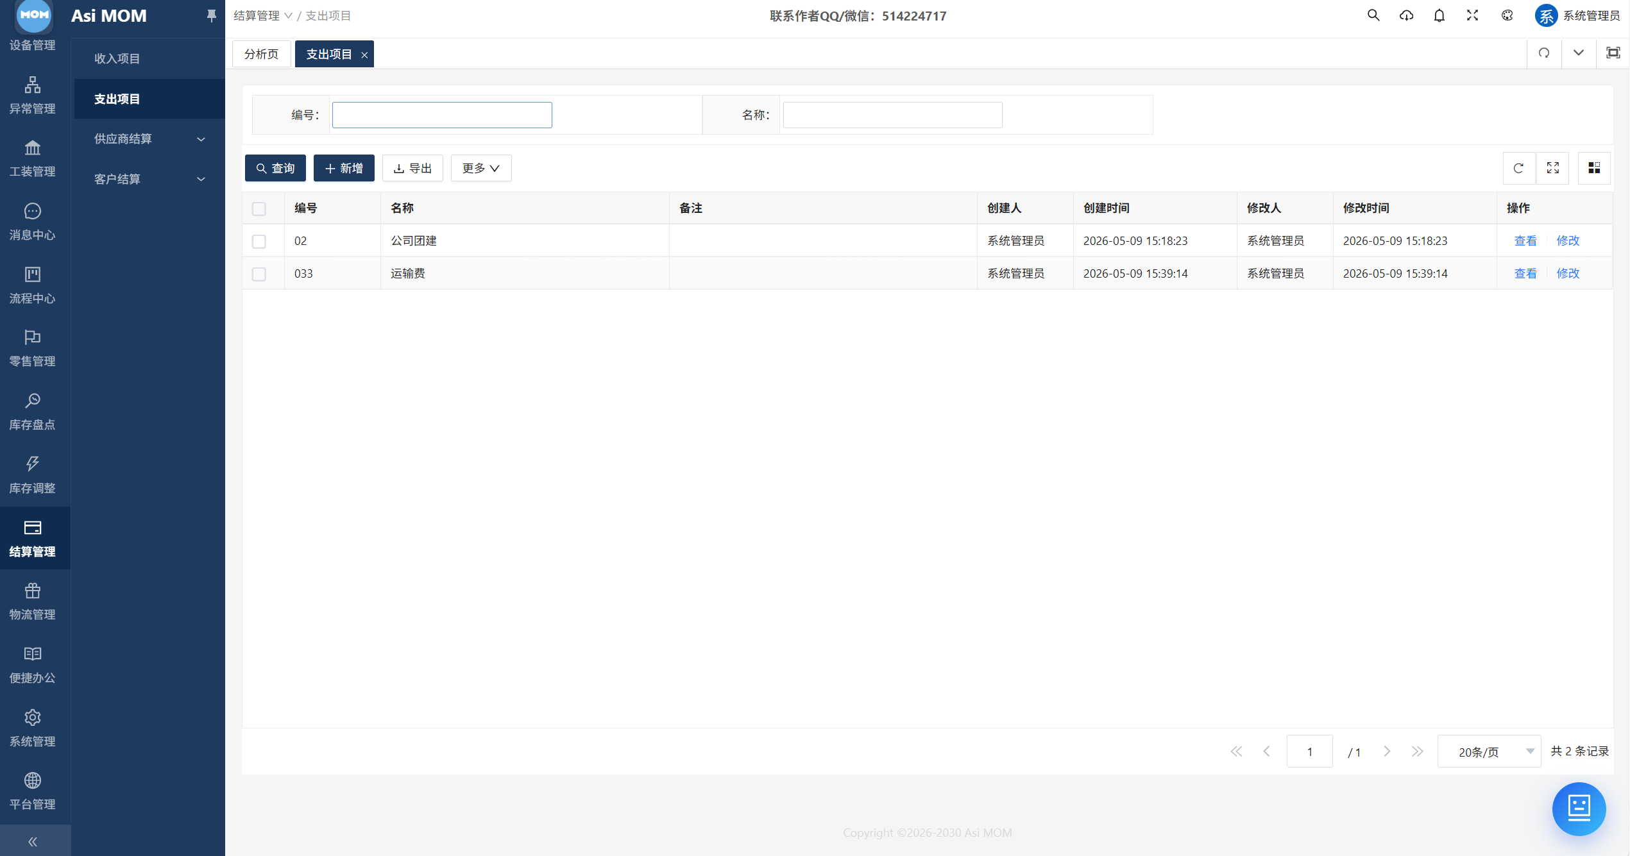Go to next page arrow
1630x856 pixels.
coord(1387,751)
